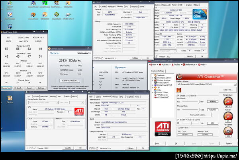
Task: Click Reset in Real Temp
Action: (29, 88)
